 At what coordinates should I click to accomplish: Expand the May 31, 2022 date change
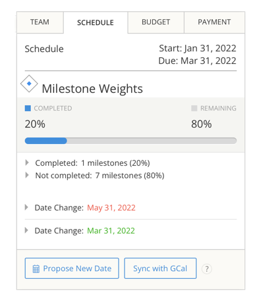(x=26, y=207)
